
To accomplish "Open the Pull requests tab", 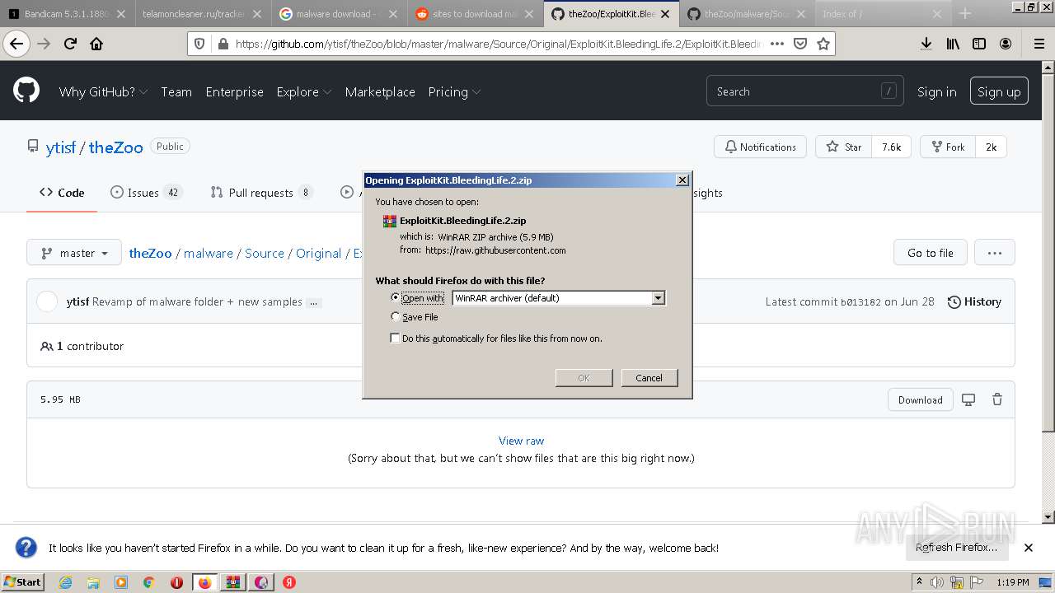I will [x=261, y=193].
